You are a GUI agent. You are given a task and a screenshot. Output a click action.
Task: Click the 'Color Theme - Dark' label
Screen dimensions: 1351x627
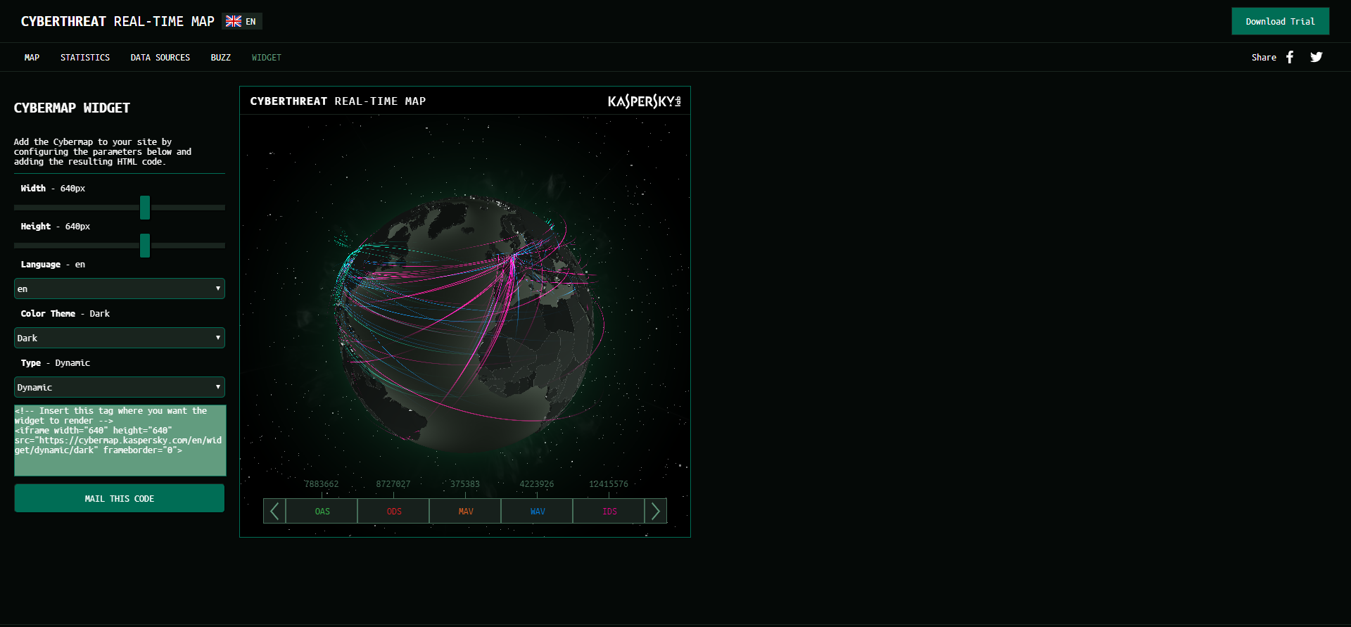[x=65, y=314]
